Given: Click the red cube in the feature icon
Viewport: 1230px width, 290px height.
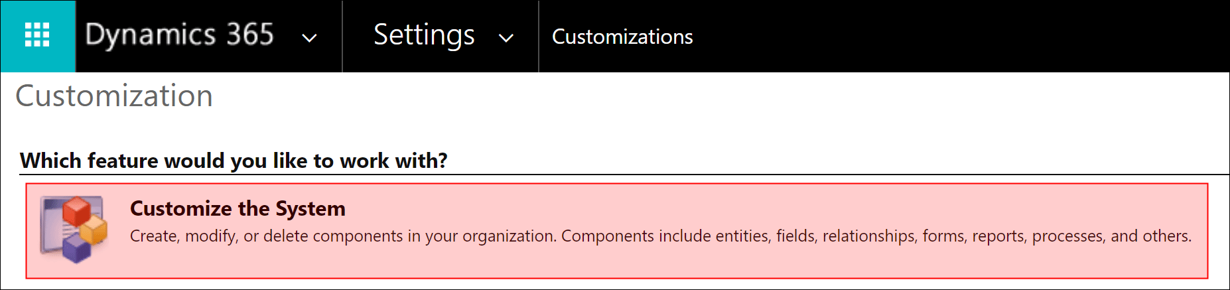Looking at the screenshot, I should tap(76, 212).
